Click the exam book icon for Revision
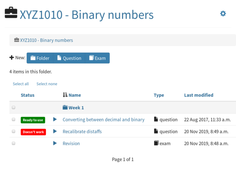 coord(156,143)
